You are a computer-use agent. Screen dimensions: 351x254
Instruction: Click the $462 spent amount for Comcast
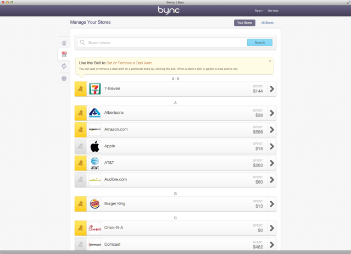click(x=258, y=247)
